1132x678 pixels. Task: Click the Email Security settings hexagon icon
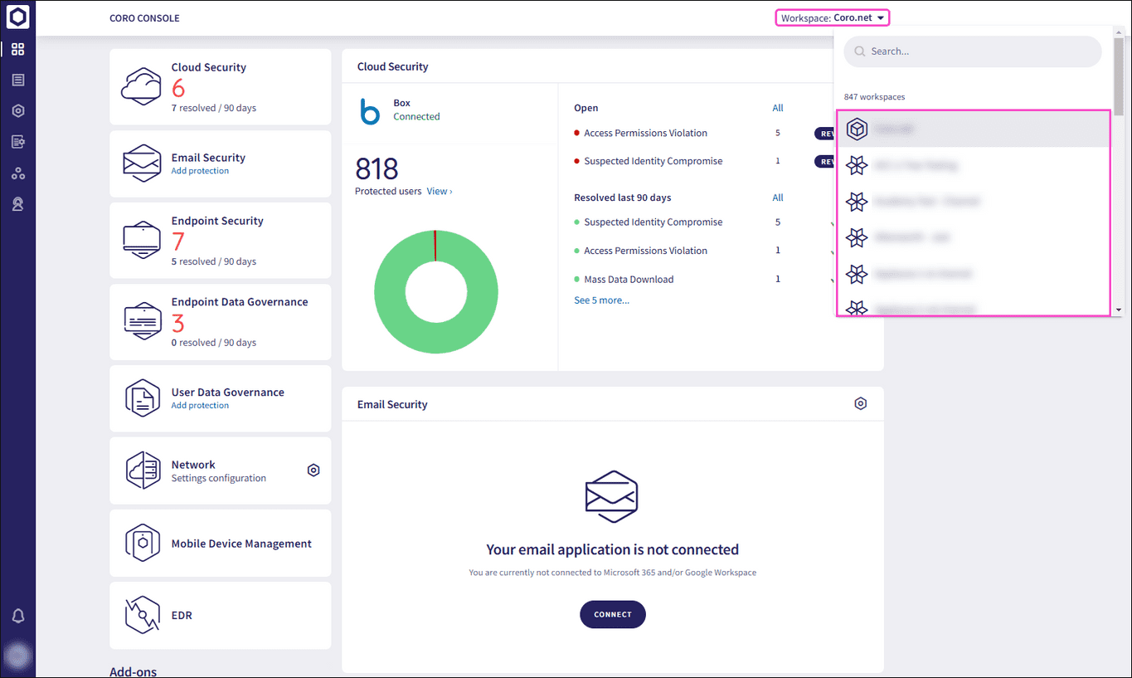tap(861, 404)
